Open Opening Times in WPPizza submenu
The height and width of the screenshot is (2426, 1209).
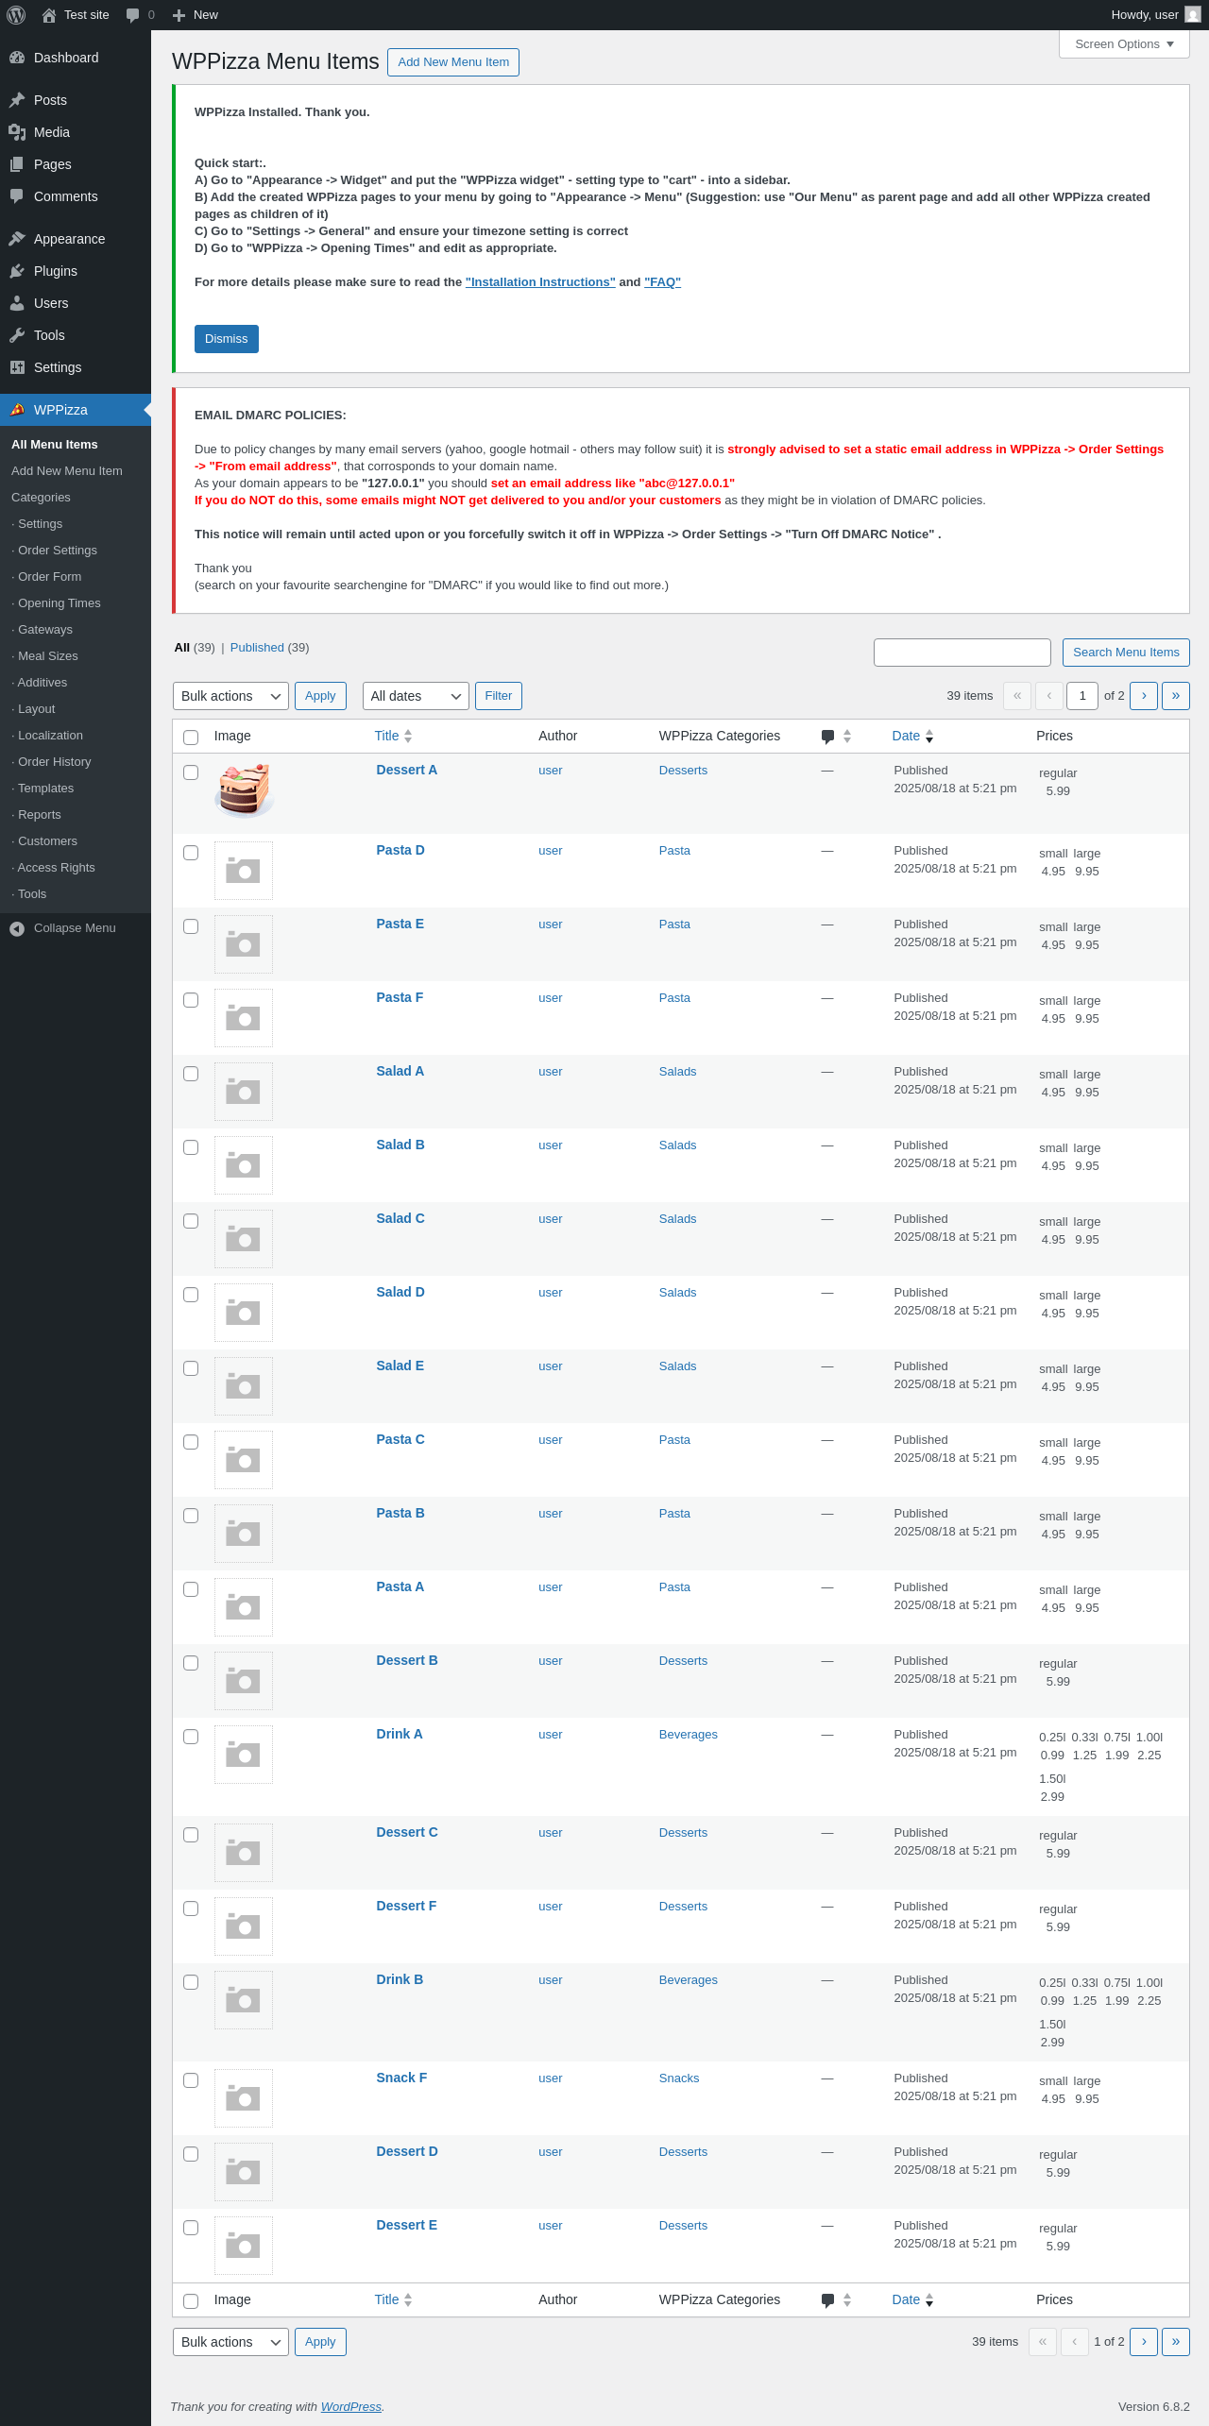pos(59,603)
